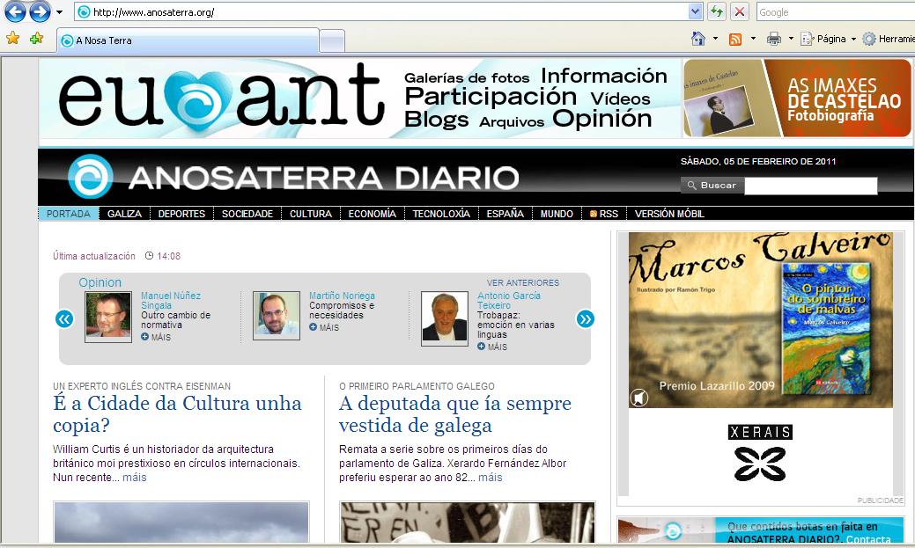The width and height of the screenshot is (915, 548).
Task: Stop loading with the red X icon
Action: [740, 11]
